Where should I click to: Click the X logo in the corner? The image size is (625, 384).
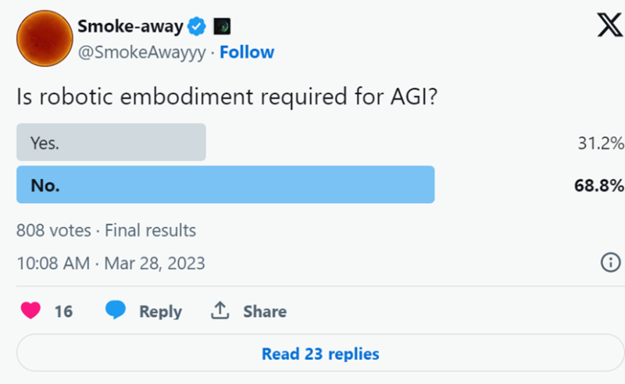tap(609, 26)
